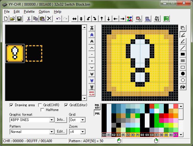
Task: Click the RUN emulator icon
Action: [148, 19]
